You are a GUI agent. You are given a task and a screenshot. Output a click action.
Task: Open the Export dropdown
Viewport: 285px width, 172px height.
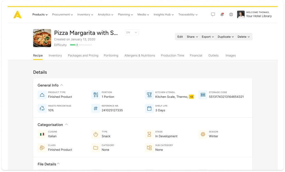208,37
